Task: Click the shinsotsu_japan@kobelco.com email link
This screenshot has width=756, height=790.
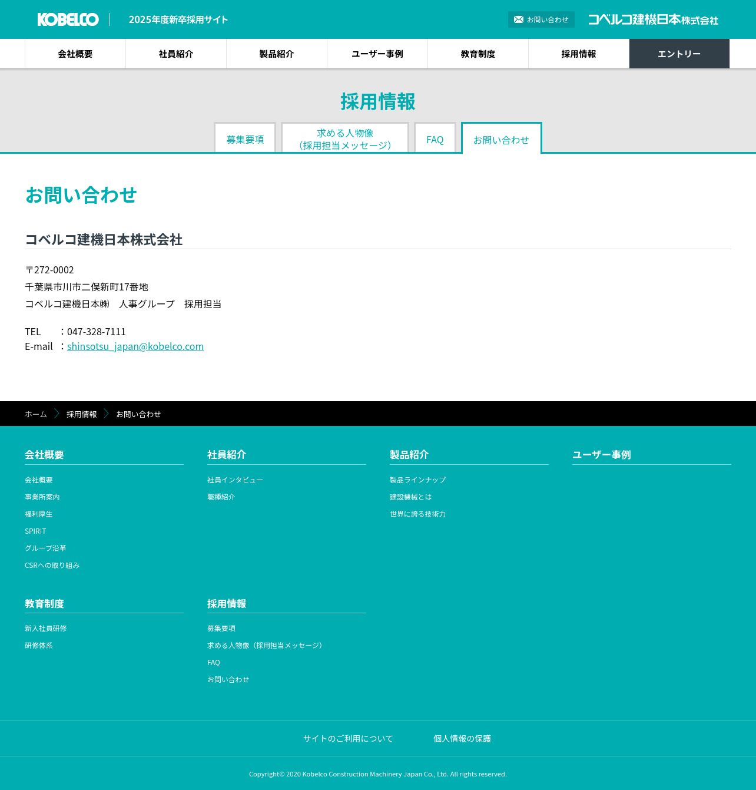Action: [135, 346]
